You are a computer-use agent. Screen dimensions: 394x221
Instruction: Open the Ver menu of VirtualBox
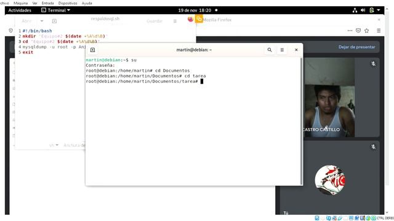click(x=34, y=3)
